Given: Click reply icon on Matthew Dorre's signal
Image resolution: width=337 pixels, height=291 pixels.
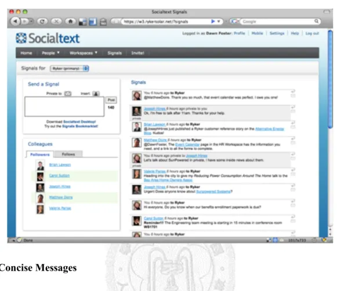Looking at the screenshot, I should [x=293, y=138].
